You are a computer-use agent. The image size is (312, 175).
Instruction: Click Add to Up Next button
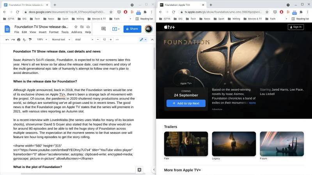[186, 103]
